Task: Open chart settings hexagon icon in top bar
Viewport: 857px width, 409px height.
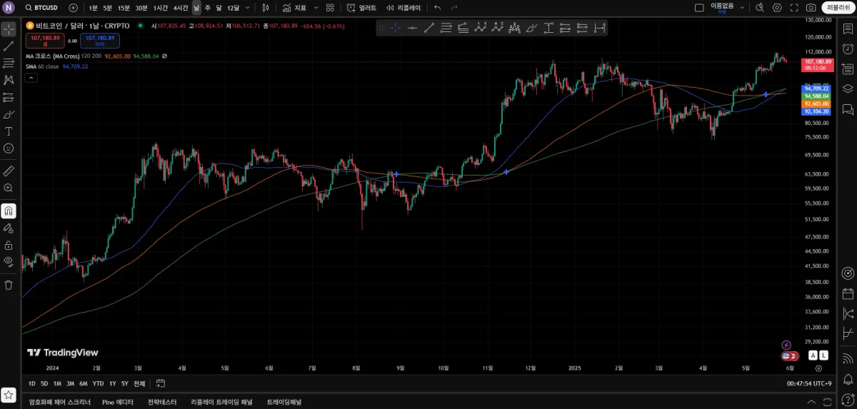Action: [x=777, y=8]
